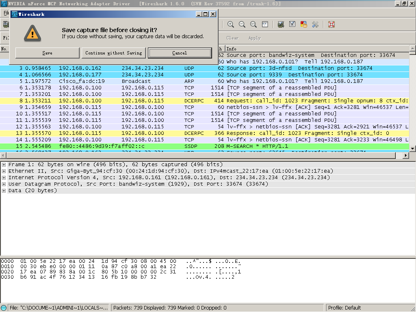Choose Continue without Saving
The height and width of the screenshot is (312, 416).
tap(114, 53)
